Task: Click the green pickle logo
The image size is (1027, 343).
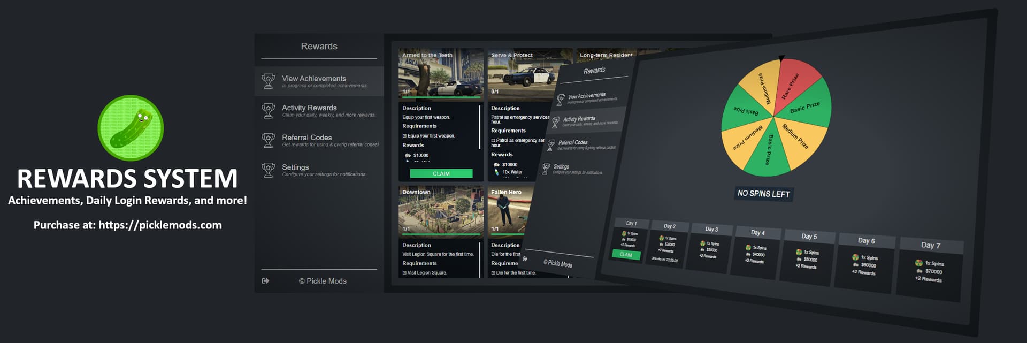Action: pos(131,128)
